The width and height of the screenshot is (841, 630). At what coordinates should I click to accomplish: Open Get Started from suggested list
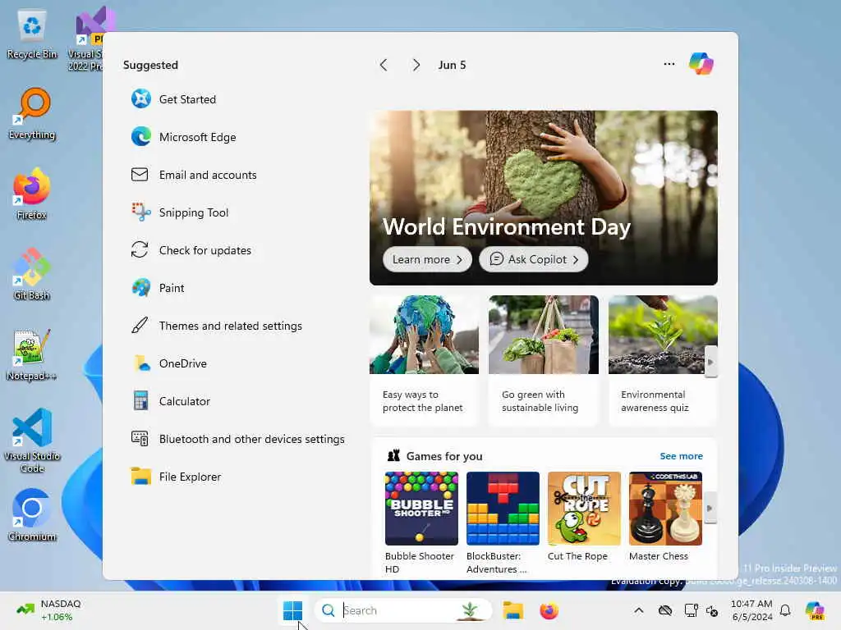click(x=173, y=99)
